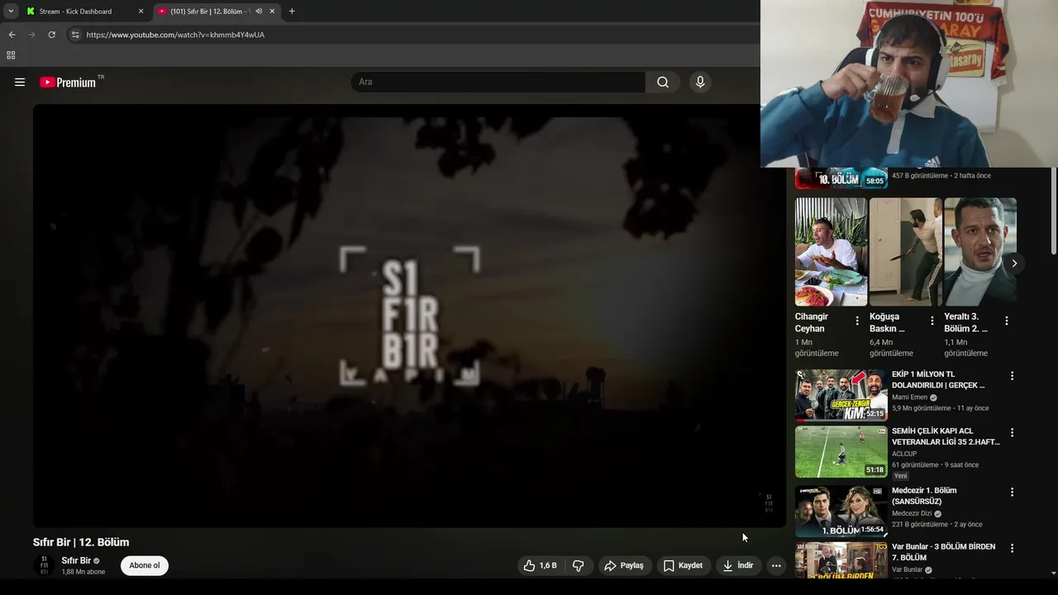Open EKİP 1 MİLYON TL DOLANDIRILDI title
The image size is (1058, 595).
(938, 379)
